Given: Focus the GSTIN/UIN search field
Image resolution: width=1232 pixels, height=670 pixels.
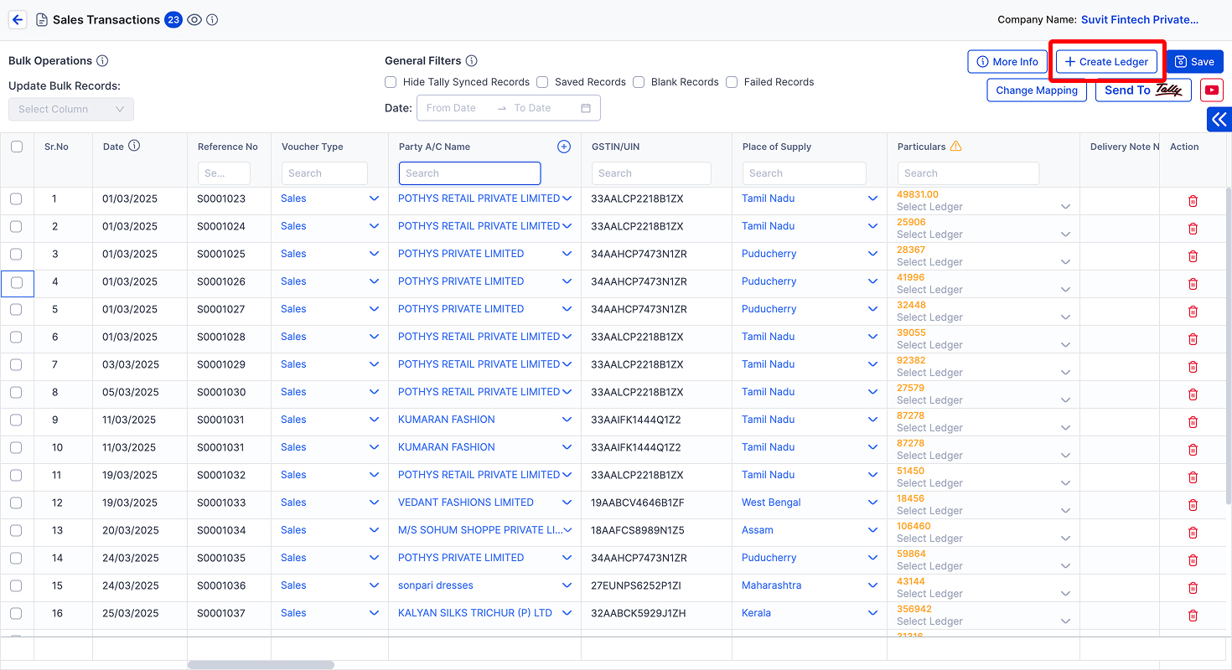Looking at the screenshot, I should pos(651,173).
